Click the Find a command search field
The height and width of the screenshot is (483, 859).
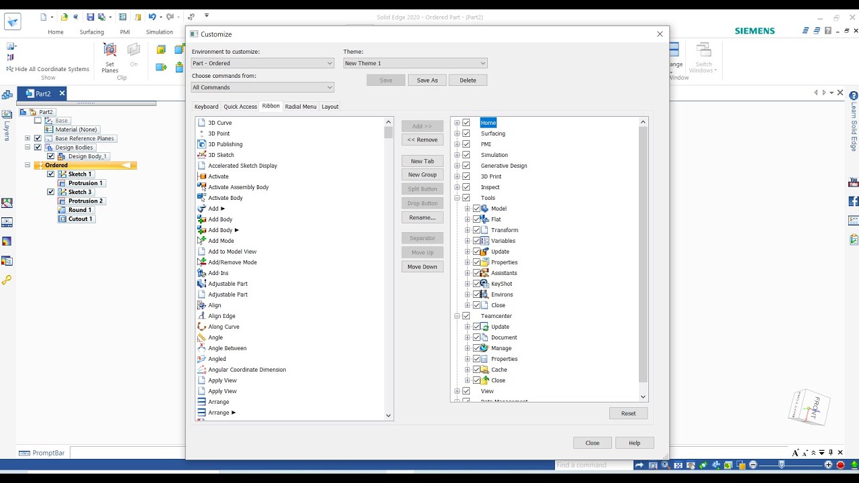tap(594, 465)
